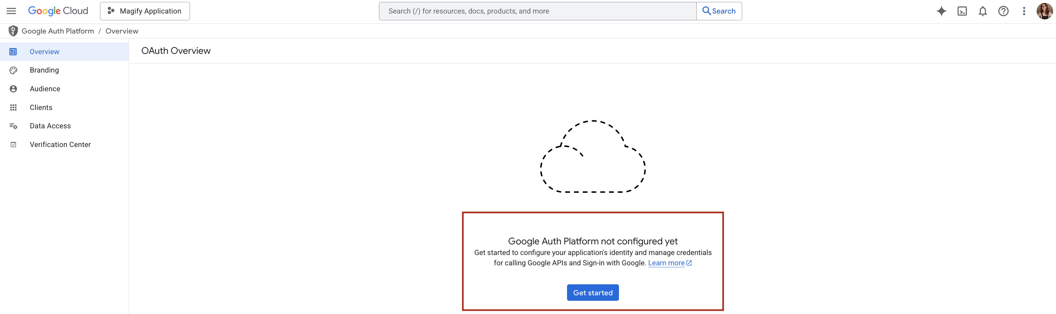1056x314 pixels.
Task: Click the blue Get started button
Action: (593, 293)
